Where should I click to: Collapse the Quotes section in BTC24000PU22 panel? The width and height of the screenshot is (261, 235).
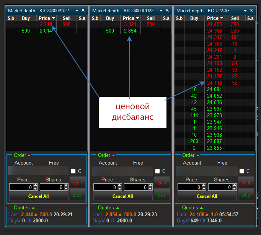pyautogui.click(x=33, y=208)
